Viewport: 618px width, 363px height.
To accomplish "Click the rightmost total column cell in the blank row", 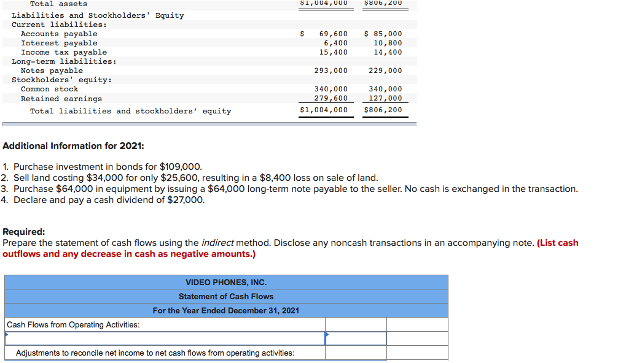I will [417, 338].
